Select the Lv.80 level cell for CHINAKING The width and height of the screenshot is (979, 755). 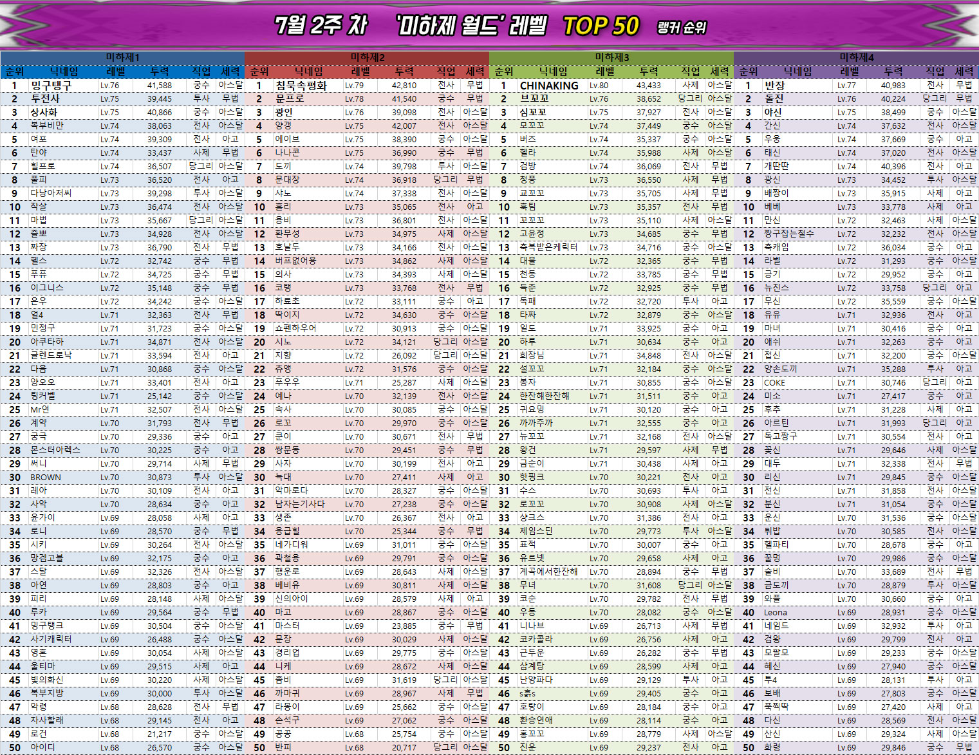599,86
